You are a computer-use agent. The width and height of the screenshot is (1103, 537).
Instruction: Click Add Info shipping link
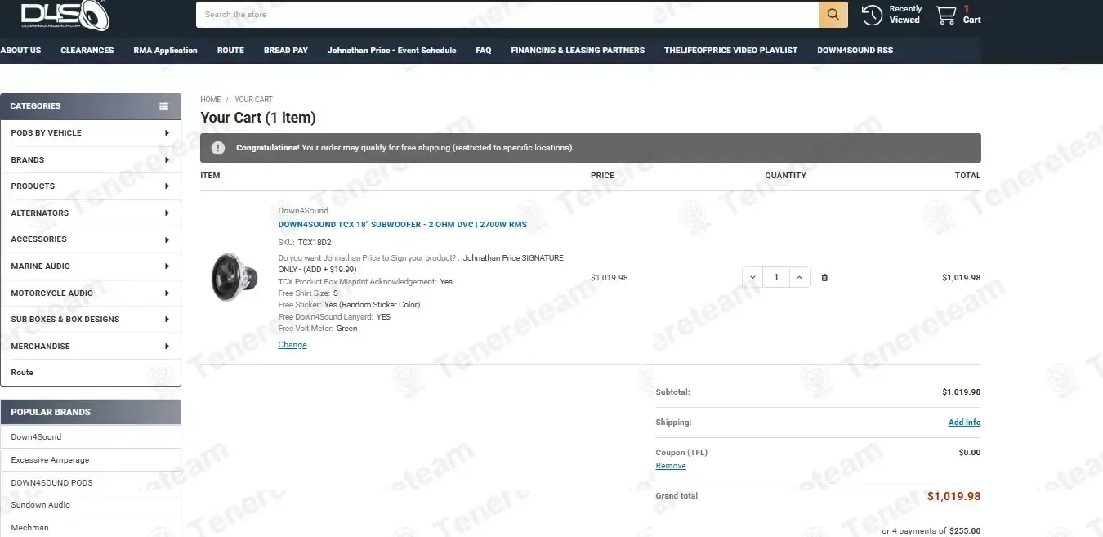964,423
